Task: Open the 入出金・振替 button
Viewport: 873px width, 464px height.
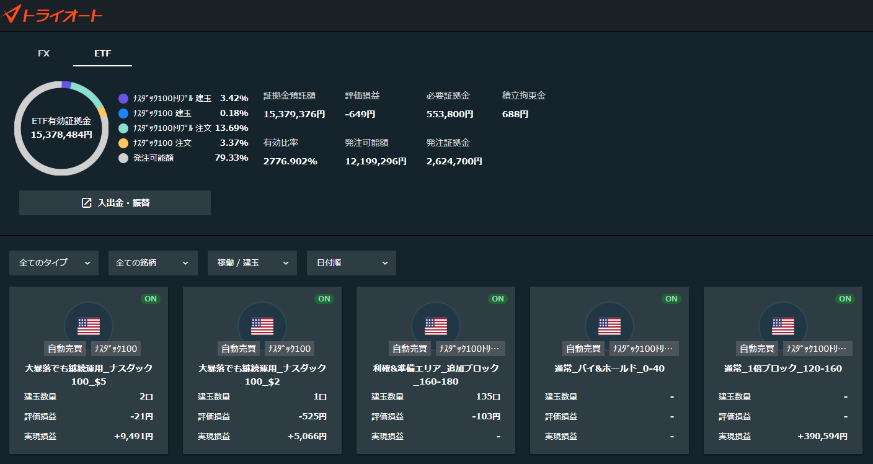Action: click(x=115, y=203)
